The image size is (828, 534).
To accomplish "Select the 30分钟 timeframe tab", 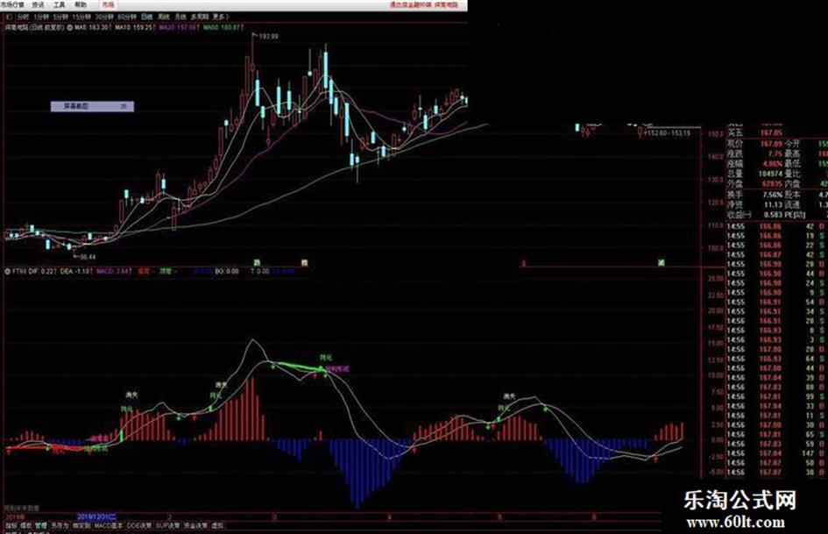I will coord(104,17).
